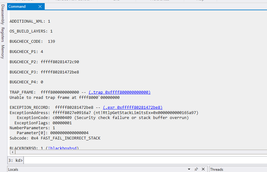Click the BUGCHECK_P4: 0 line
This screenshot has width=267, height=172.
click(x=26, y=82)
